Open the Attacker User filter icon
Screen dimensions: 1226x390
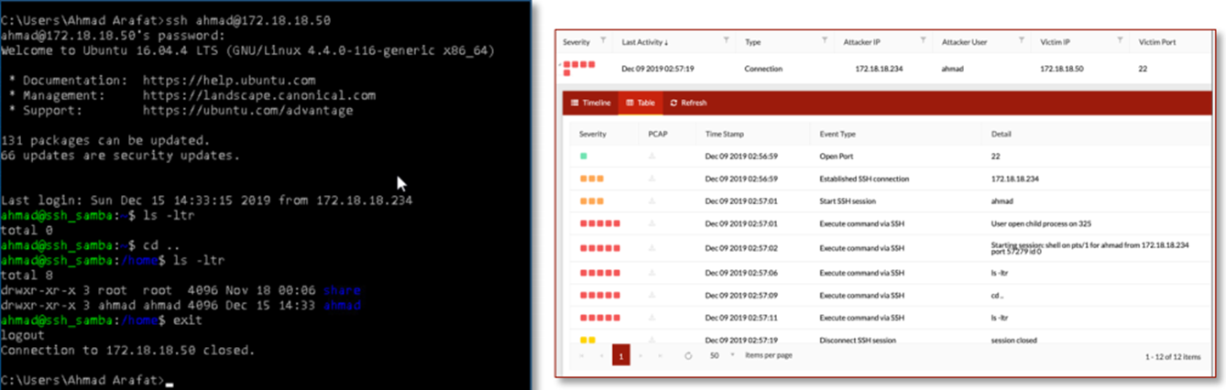click(x=1021, y=41)
